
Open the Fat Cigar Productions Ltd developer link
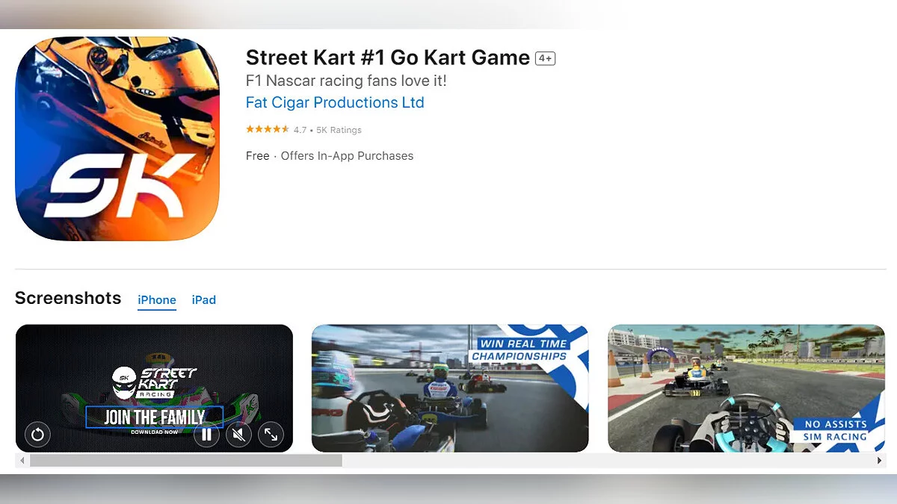coord(335,102)
